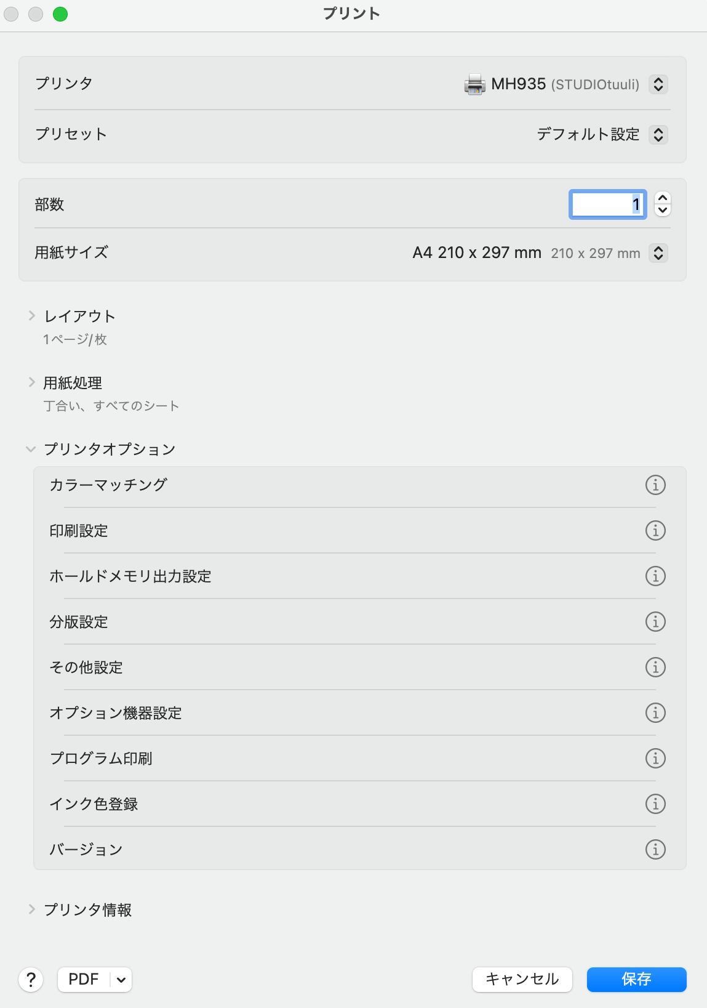707x1008 pixels.
Task: Open info icon for プログラム印刷
Action: [655, 759]
